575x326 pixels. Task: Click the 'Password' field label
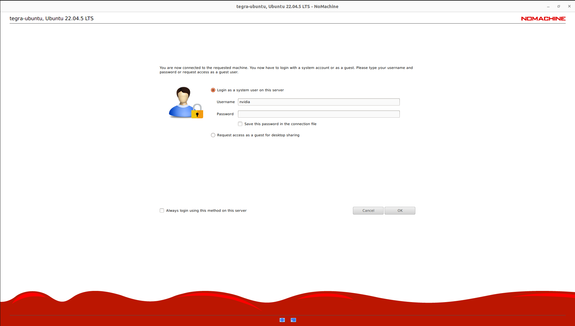225,114
